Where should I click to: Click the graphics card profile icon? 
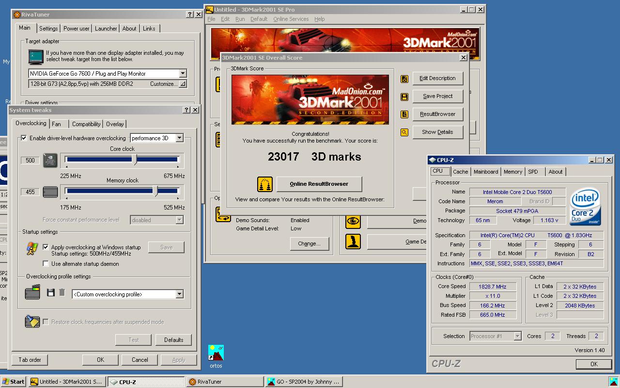33,292
